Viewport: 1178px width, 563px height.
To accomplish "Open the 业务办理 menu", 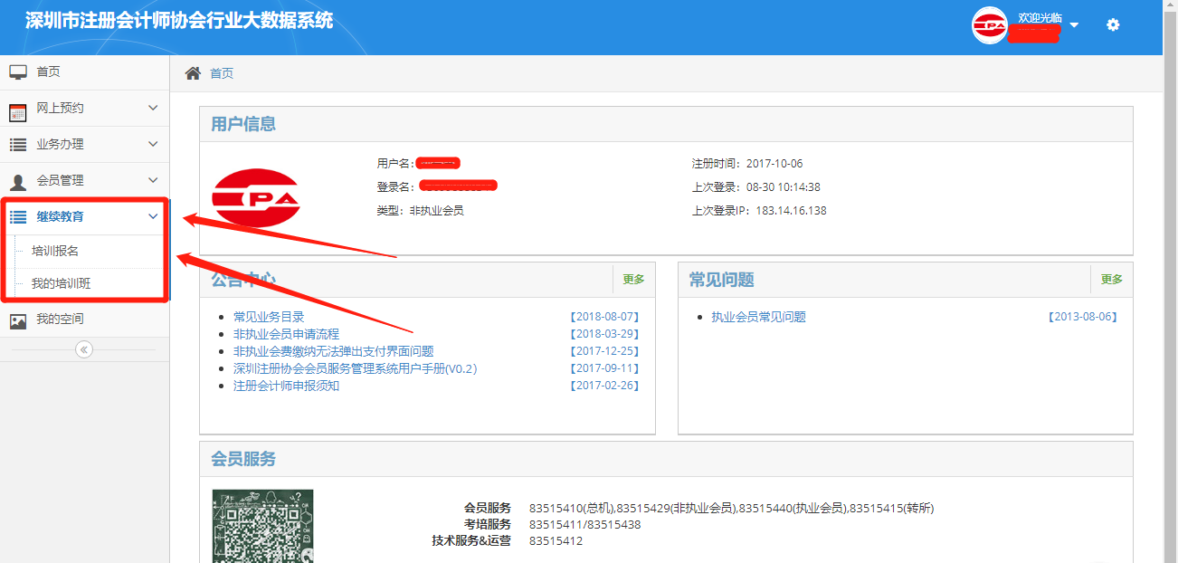I will point(60,144).
